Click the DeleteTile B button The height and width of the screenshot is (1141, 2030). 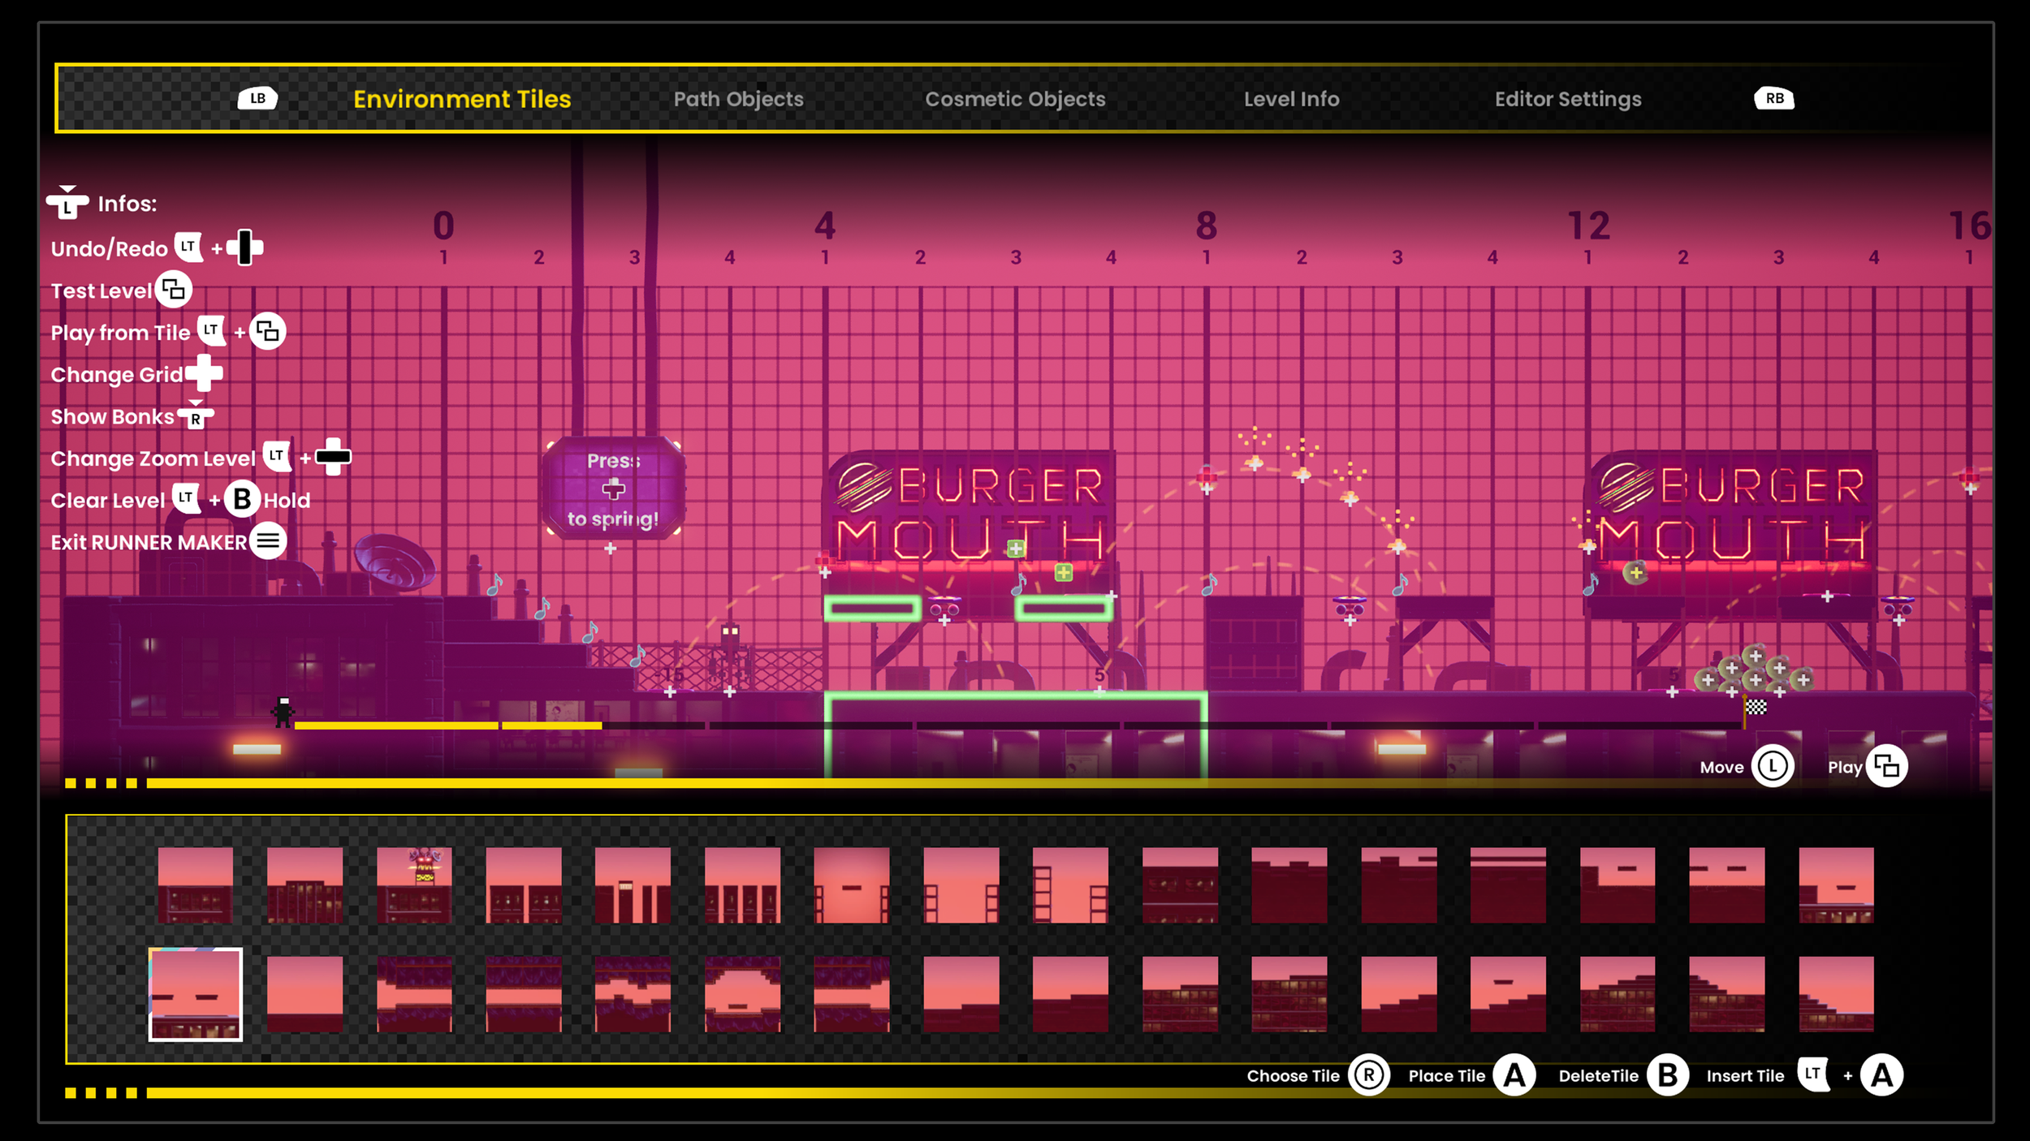tap(1667, 1075)
